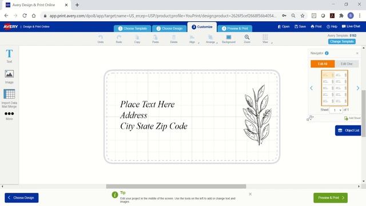Screen dimensions: 366x206
Task: Open Import Data Mail Merge
Action: [x=9, y=98]
